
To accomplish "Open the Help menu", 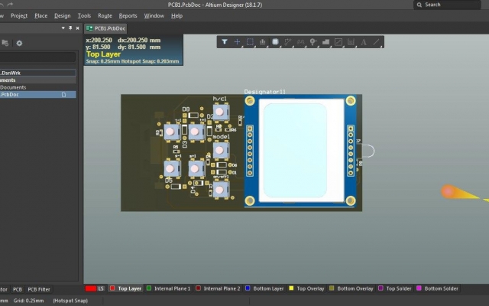I will click(x=176, y=15).
